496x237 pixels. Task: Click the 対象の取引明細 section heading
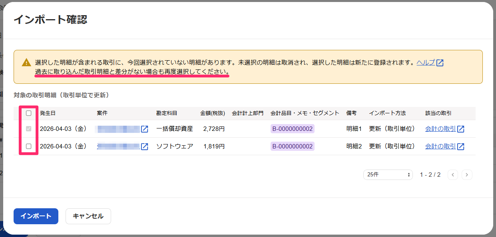pos(62,95)
